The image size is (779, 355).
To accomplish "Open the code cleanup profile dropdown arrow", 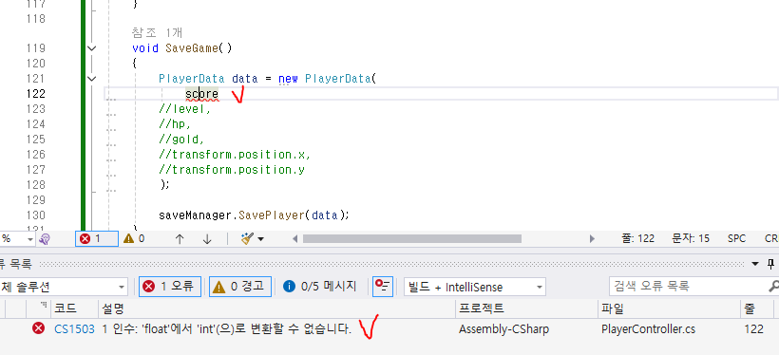I will [x=261, y=239].
